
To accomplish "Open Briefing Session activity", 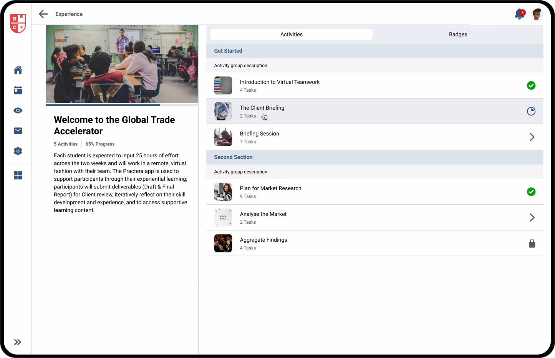I will click(375, 137).
